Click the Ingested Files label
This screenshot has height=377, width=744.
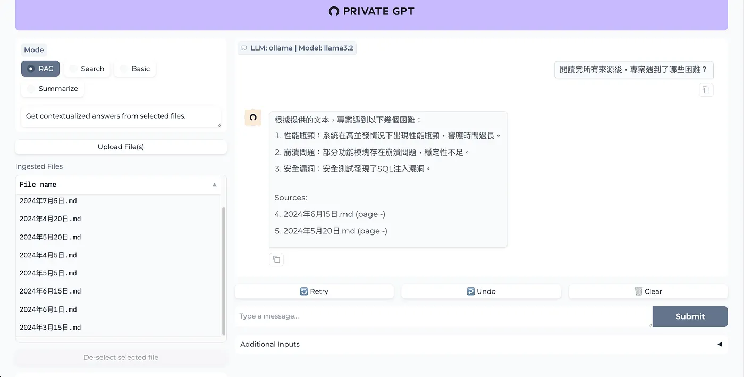(39, 166)
